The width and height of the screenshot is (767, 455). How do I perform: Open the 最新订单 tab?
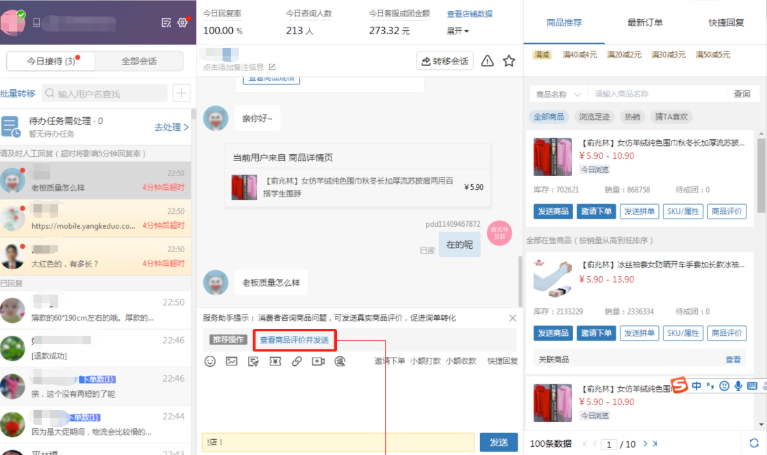point(644,23)
